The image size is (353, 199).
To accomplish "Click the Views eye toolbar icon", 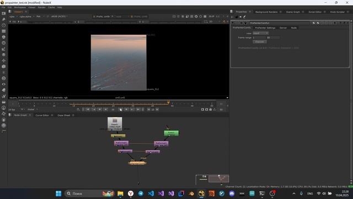I will tap(4, 84).
